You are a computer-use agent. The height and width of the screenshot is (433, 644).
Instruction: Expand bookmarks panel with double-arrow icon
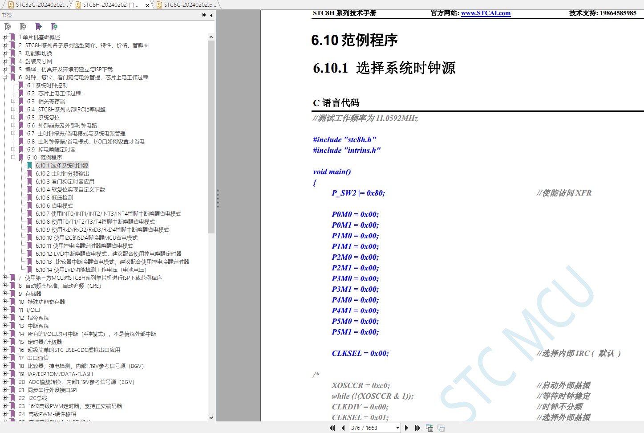point(204,15)
